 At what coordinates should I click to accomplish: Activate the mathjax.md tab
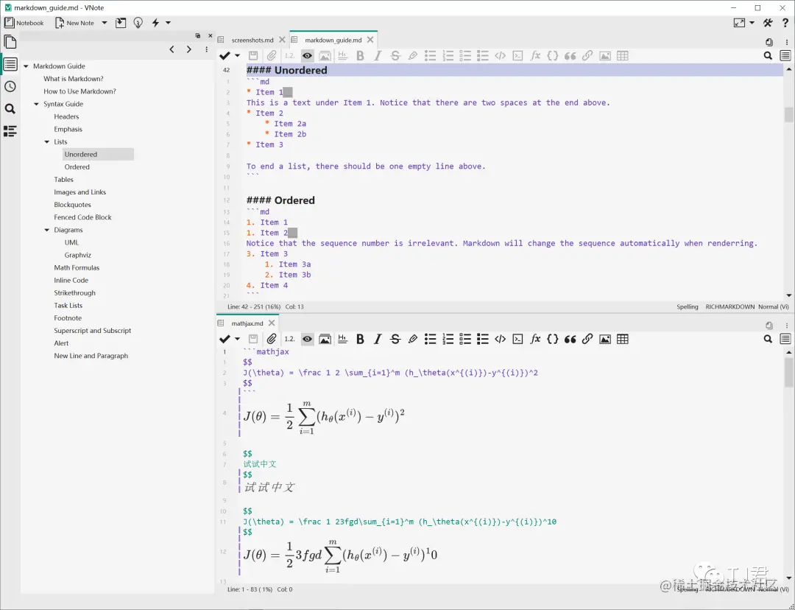click(247, 323)
